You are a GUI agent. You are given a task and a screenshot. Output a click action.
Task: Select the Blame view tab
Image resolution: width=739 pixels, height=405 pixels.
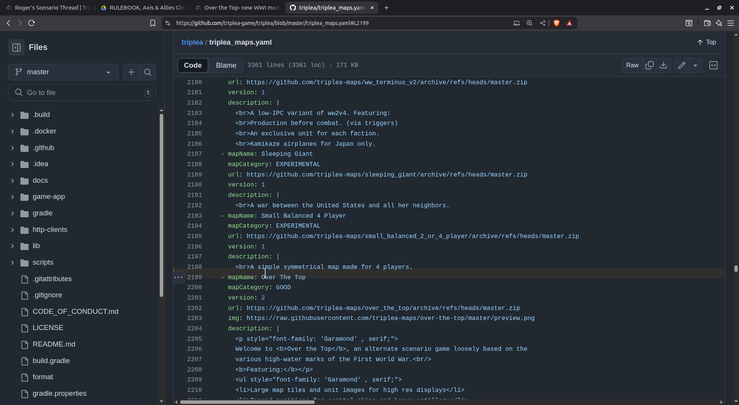[226, 65]
